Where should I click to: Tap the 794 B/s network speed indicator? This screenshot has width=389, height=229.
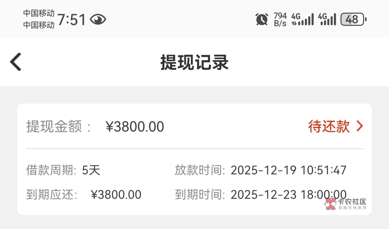[x=280, y=19]
